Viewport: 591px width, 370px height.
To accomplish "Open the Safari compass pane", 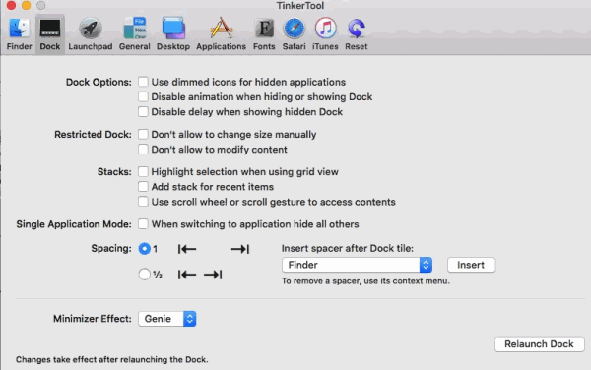I will (x=294, y=33).
